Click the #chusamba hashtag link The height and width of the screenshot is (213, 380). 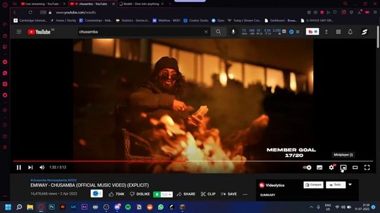pyautogui.click(x=38, y=180)
